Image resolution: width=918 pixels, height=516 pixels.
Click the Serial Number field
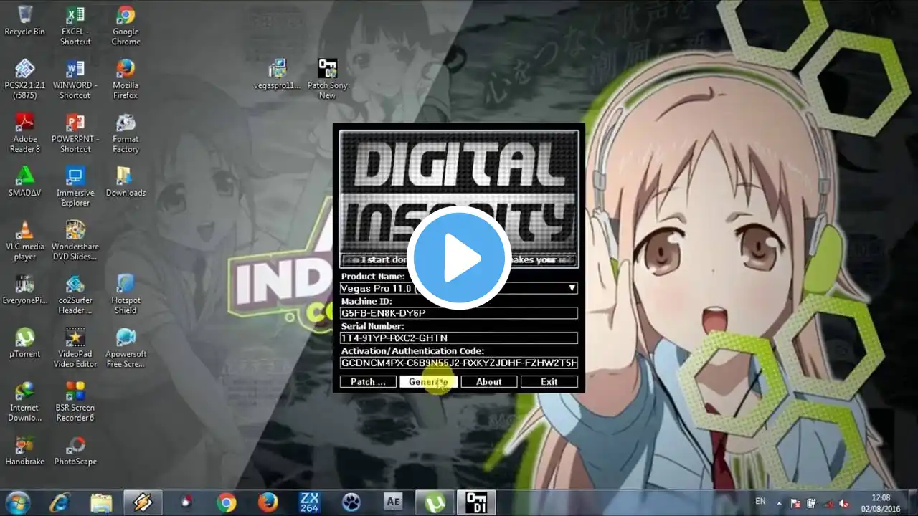pyautogui.click(x=459, y=338)
